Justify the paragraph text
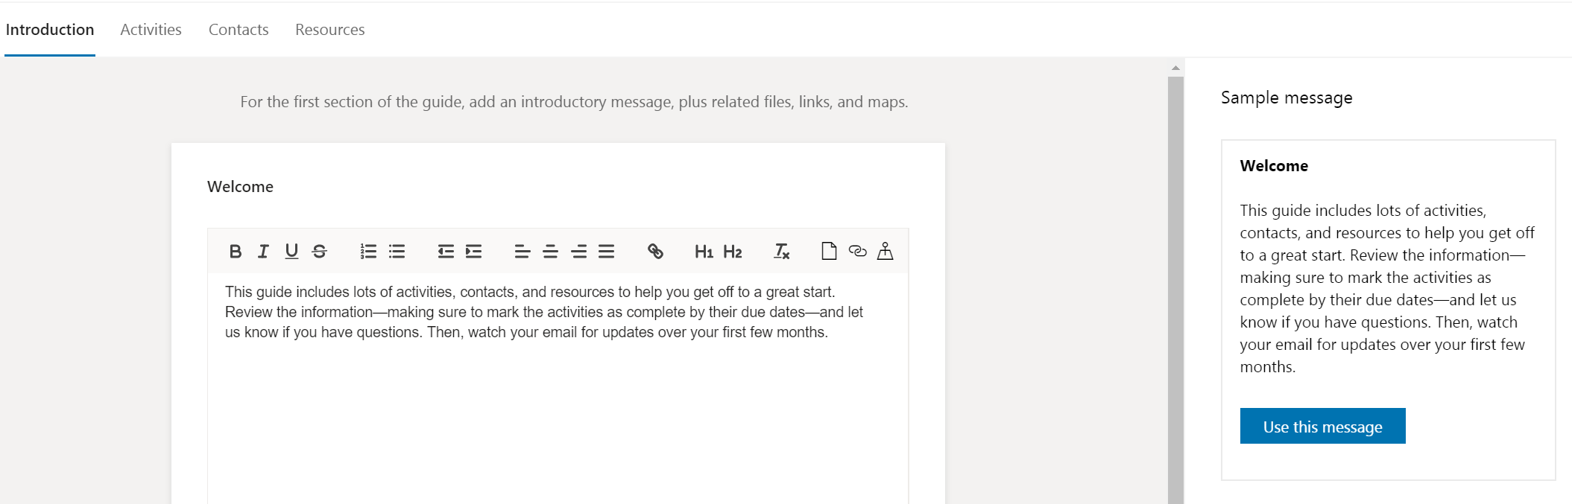Viewport: 1572px width, 504px height. click(x=607, y=252)
